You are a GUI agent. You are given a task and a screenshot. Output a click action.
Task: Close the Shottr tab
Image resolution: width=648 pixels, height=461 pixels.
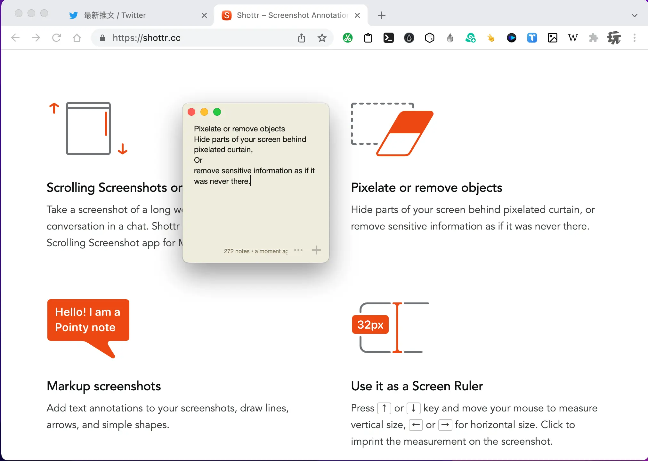[357, 15]
